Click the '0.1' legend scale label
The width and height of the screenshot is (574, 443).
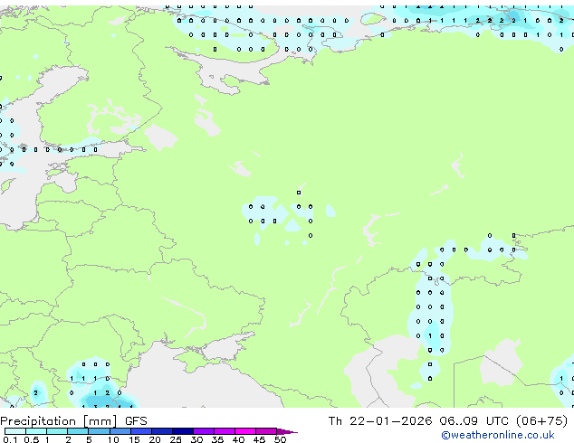[x=10, y=439]
